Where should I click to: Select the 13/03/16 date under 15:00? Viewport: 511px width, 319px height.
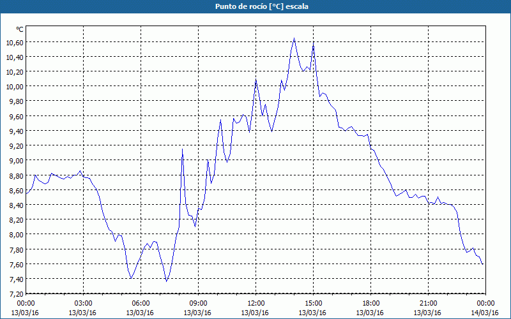tap(312, 313)
